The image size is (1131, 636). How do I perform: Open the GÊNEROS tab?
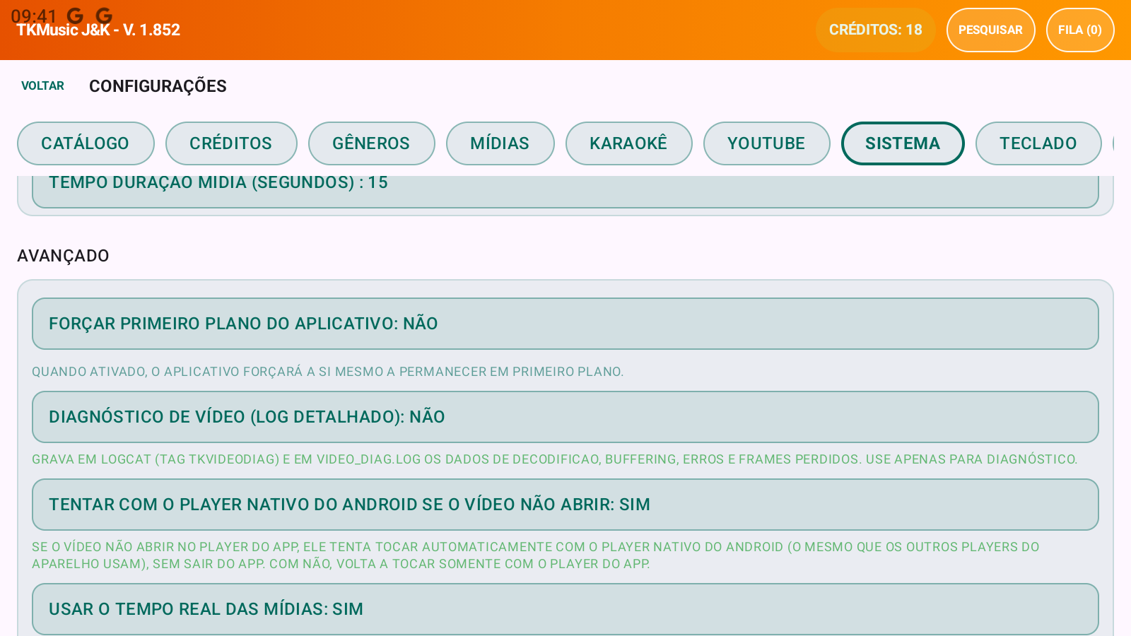click(x=371, y=143)
